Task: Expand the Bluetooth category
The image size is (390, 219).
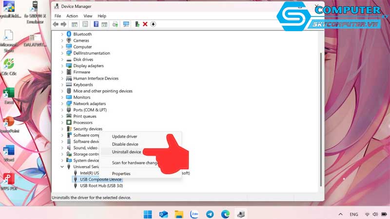Action: tap(62, 34)
